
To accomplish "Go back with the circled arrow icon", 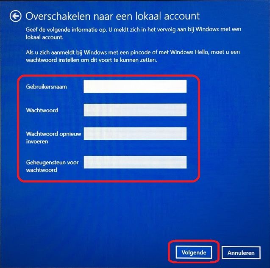I will [16, 16].
